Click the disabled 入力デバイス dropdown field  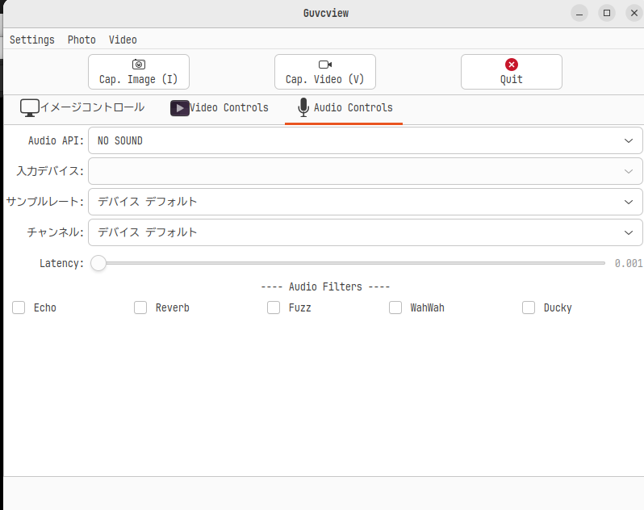click(365, 171)
